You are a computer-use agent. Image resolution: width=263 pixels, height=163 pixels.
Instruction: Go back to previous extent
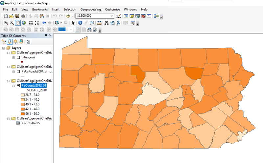pos(44,23)
